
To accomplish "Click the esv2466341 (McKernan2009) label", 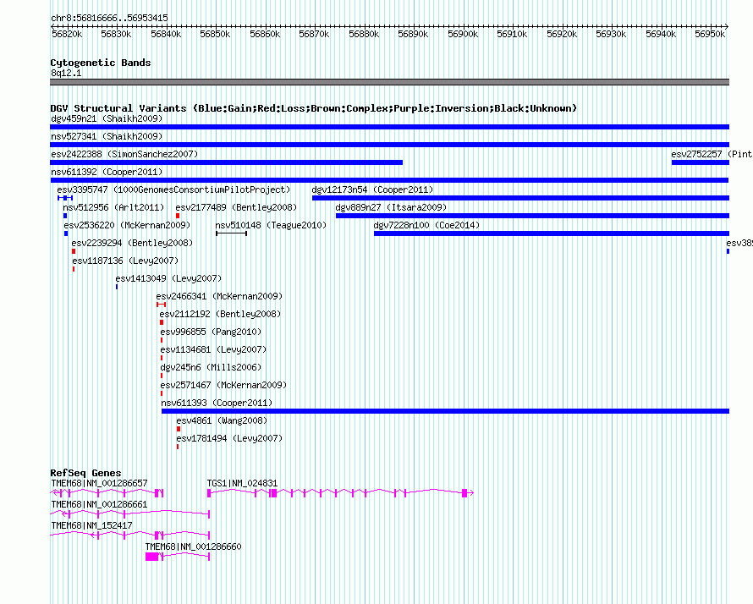I will pyautogui.click(x=219, y=296).
